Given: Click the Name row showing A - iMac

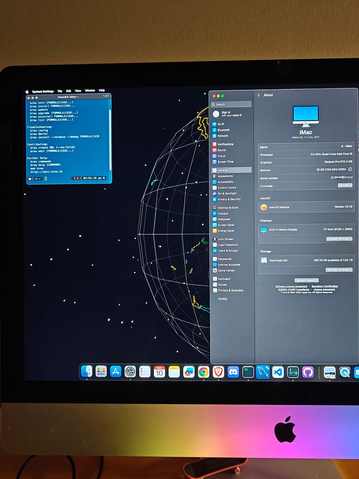Looking at the screenshot, I should [306, 147].
